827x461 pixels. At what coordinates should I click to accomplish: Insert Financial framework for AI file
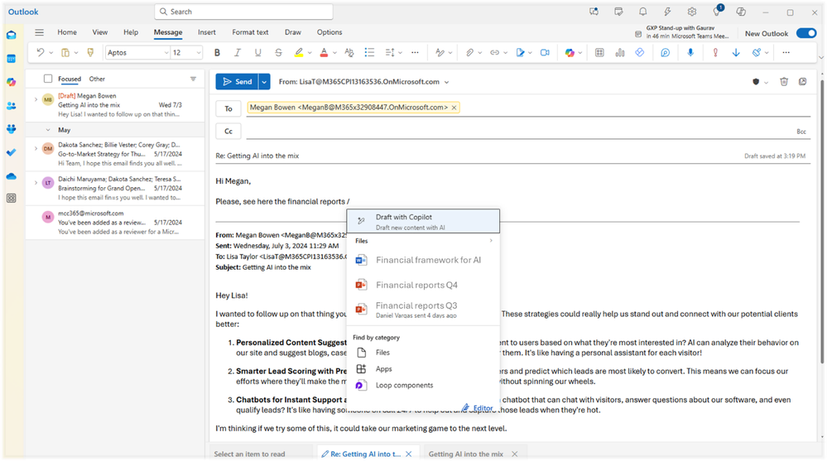[x=423, y=260]
